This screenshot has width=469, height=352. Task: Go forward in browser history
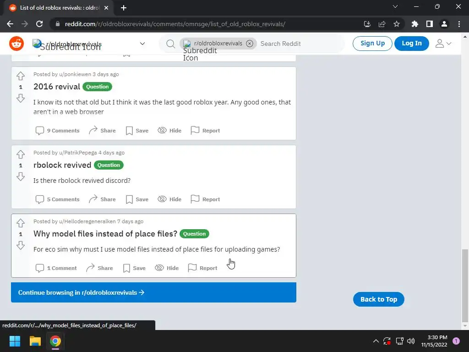pyautogui.click(x=25, y=24)
